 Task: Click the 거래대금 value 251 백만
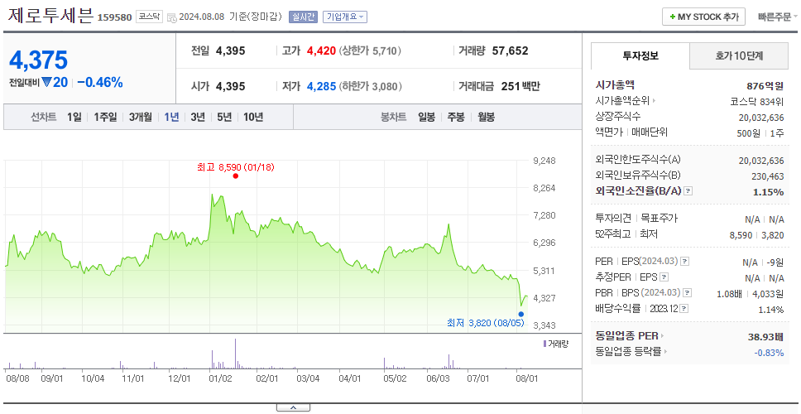click(x=520, y=86)
